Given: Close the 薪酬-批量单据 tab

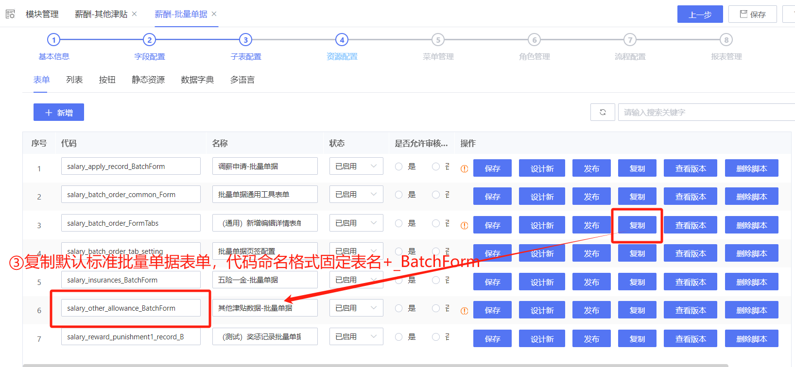Looking at the screenshot, I should coord(214,14).
